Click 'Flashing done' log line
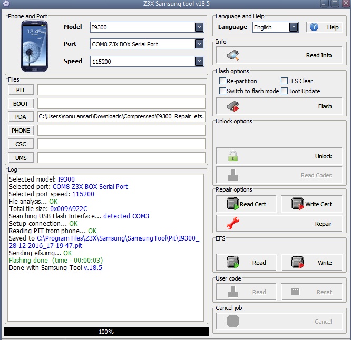The width and height of the screenshot is (351, 340). [56, 260]
